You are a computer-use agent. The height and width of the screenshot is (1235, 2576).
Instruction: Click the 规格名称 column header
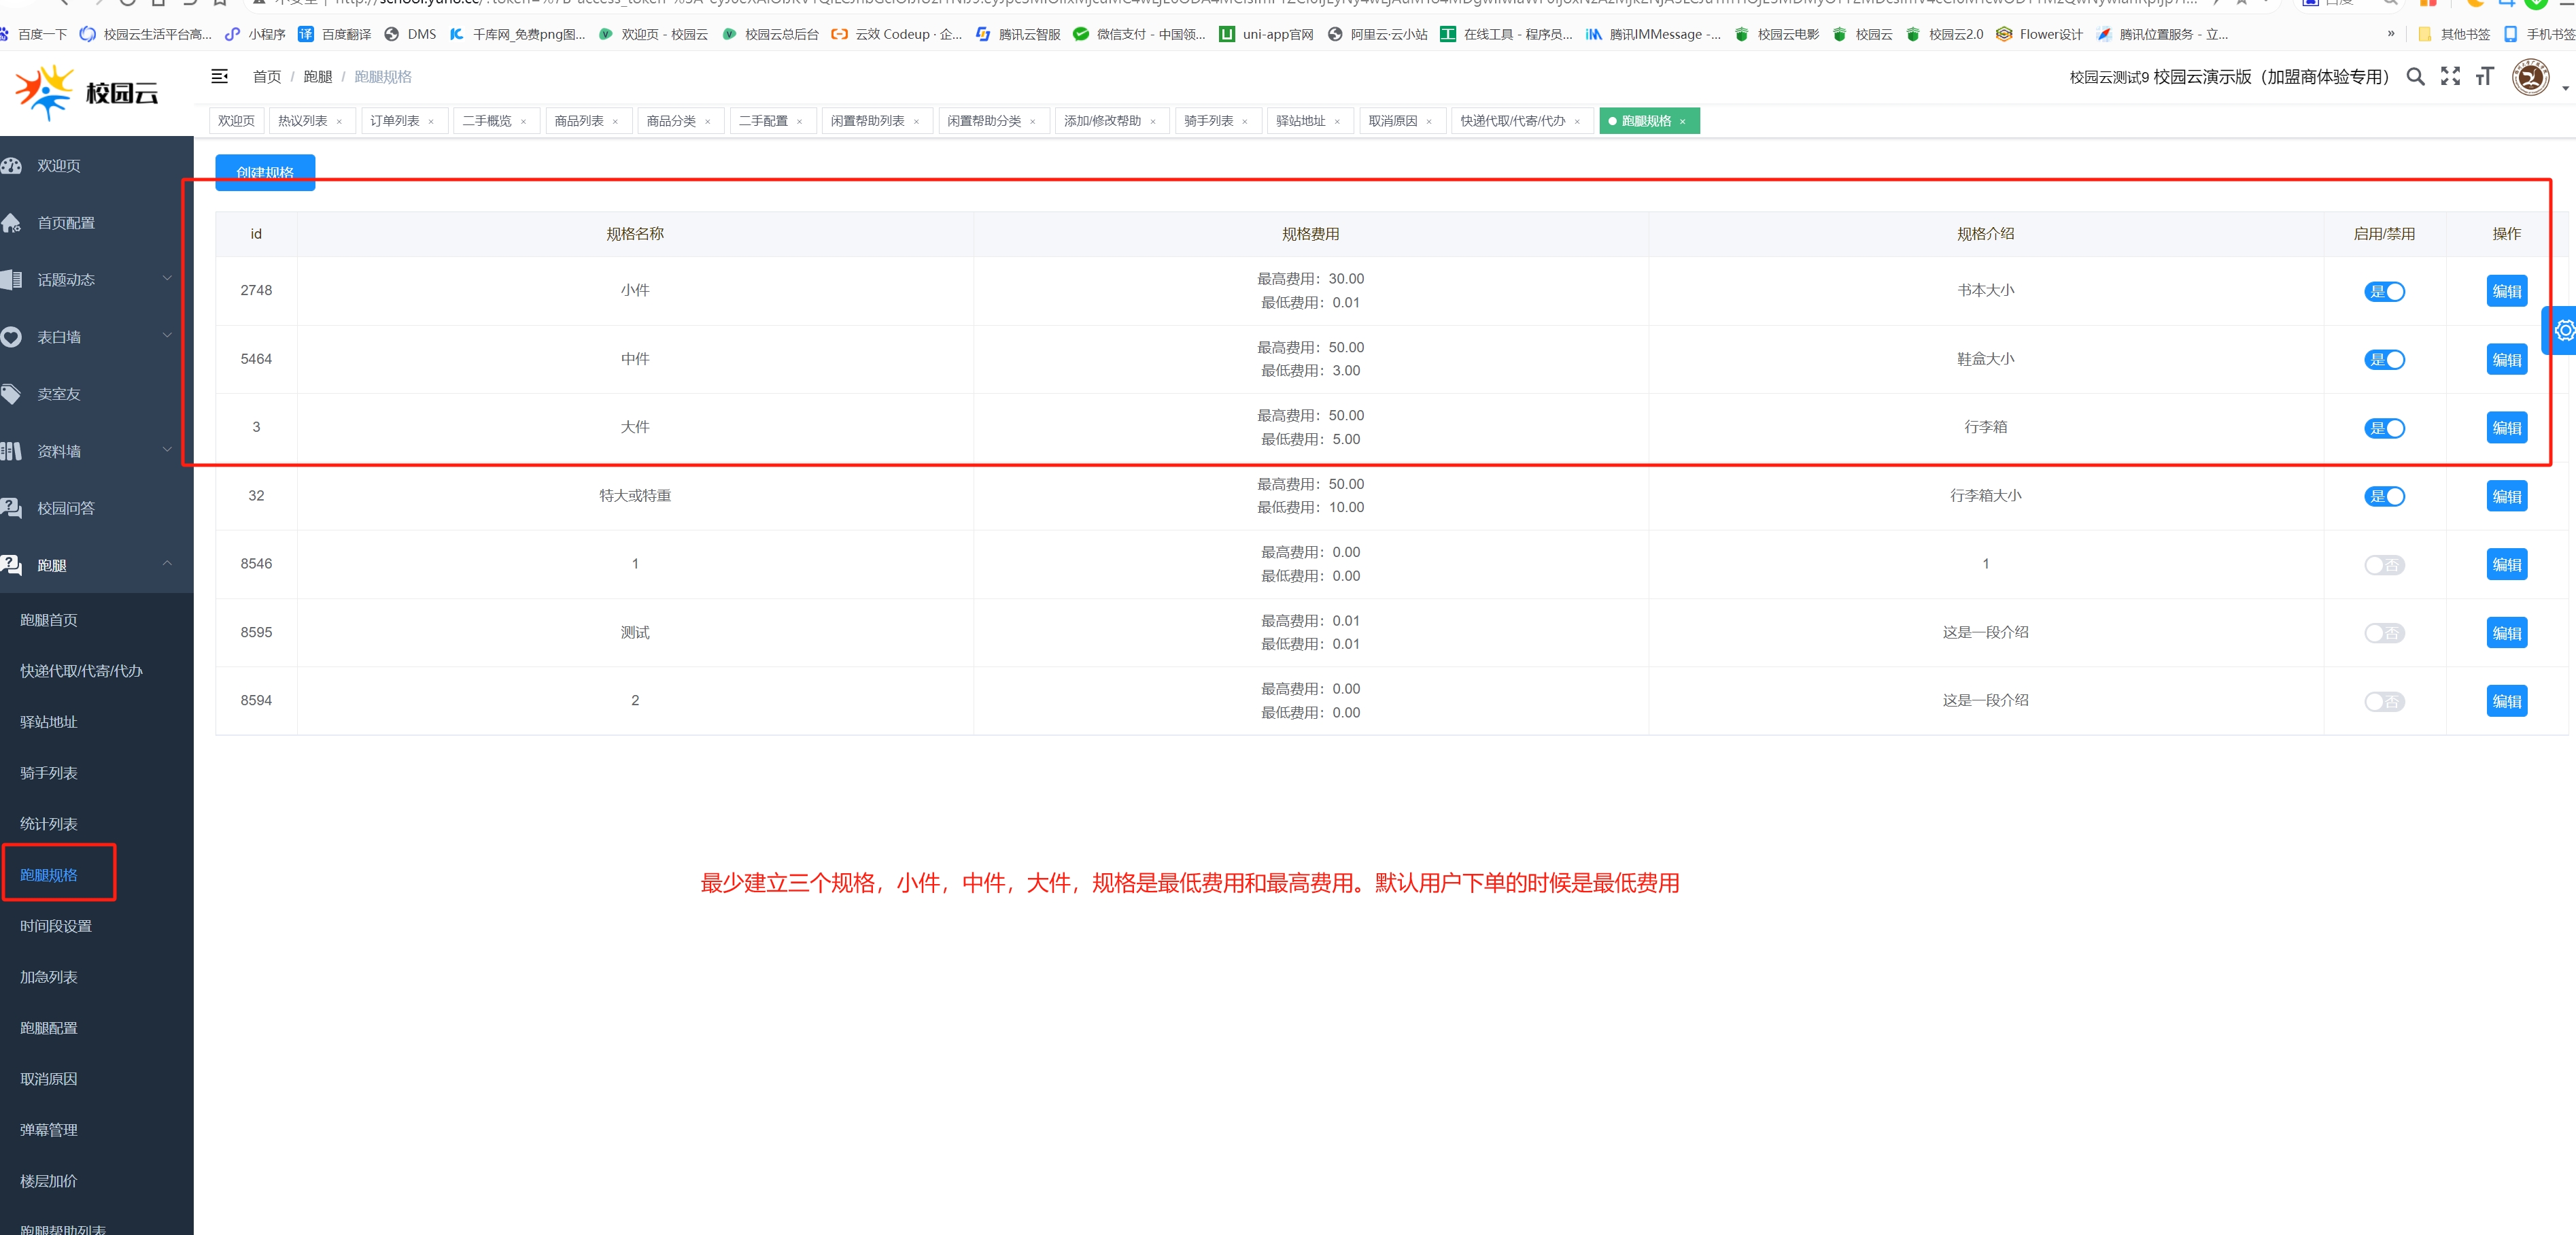click(x=635, y=234)
